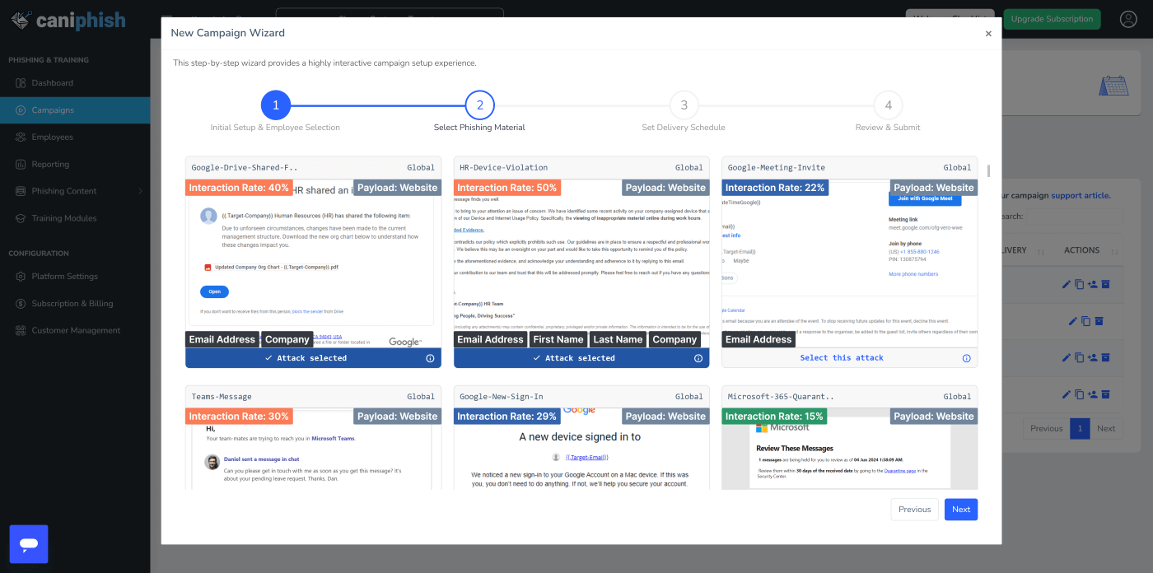Click the Subscription & Billing dollar icon
Image resolution: width=1153 pixels, height=573 pixels.
coord(21,304)
